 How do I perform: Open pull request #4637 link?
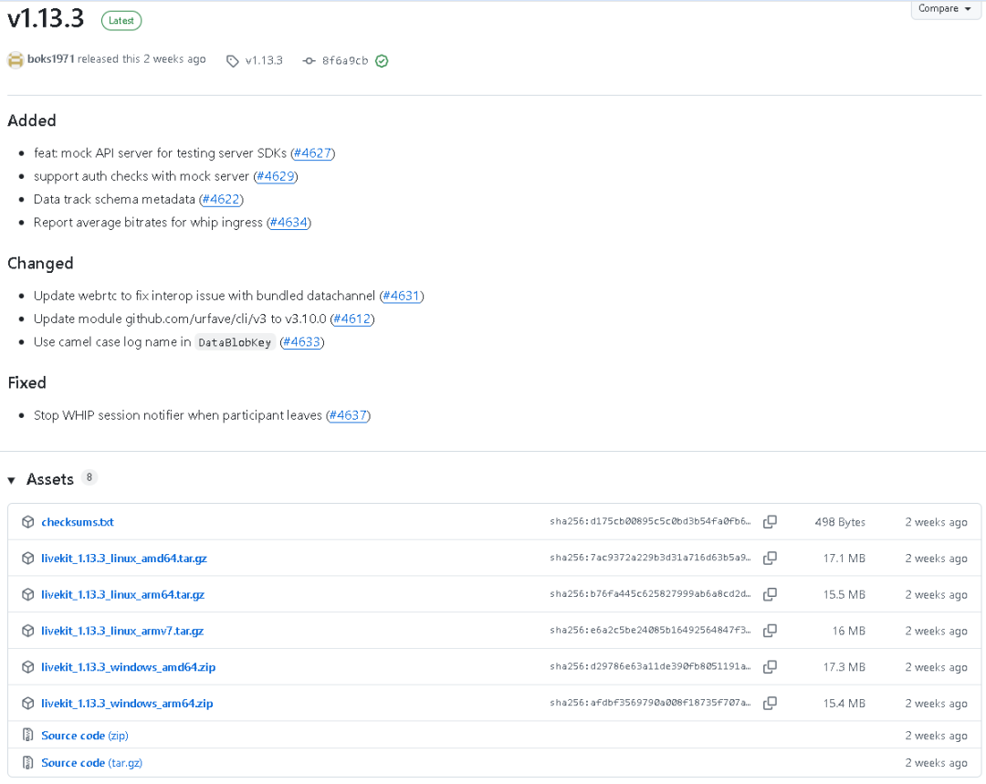348,415
